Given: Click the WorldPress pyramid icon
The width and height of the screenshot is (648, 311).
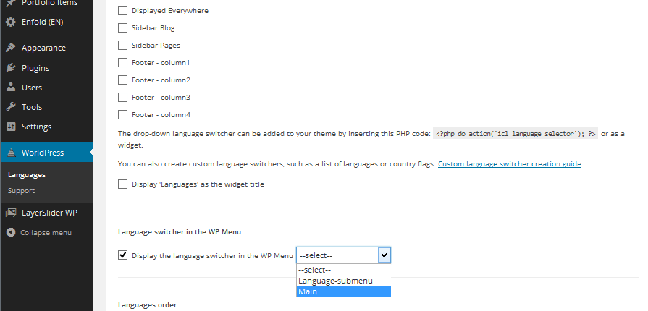Looking at the screenshot, I should click(x=11, y=153).
